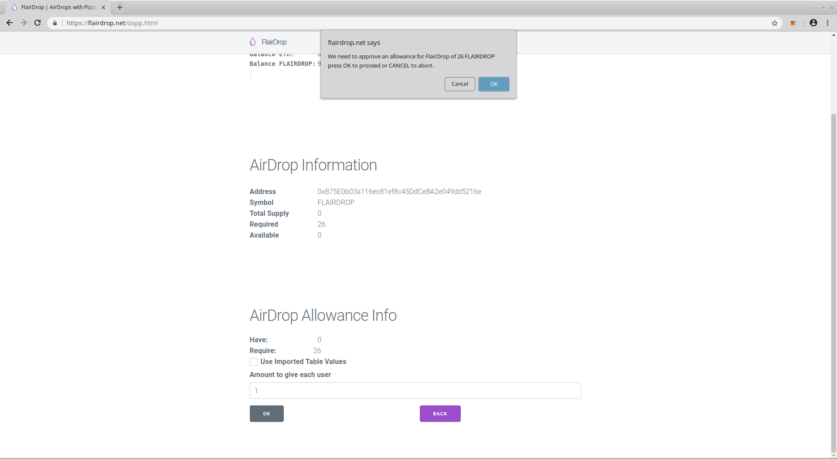
Task: Go forward in browser history
Action: tap(24, 23)
